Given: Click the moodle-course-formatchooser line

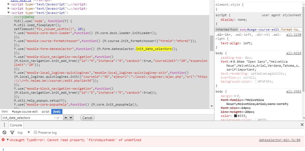Looking at the screenshot, I should click(x=105, y=41).
